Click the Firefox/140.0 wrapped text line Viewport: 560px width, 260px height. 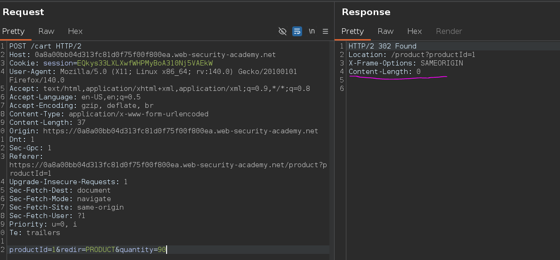tap(37, 80)
